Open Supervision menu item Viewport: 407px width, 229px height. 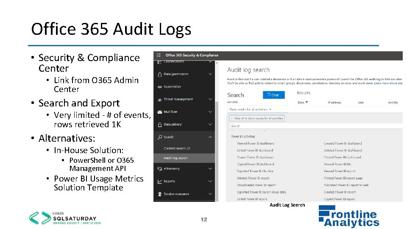click(x=172, y=87)
